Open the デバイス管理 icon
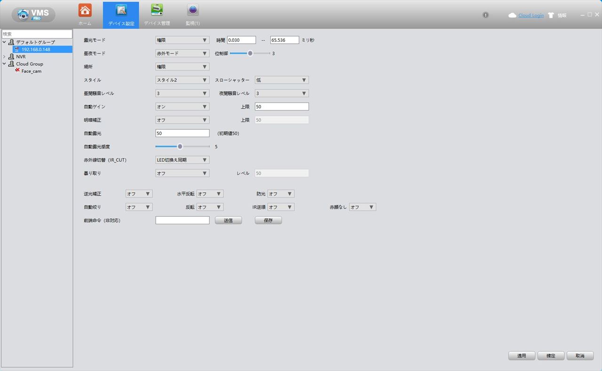This screenshot has width=602, height=371. point(157,10)
